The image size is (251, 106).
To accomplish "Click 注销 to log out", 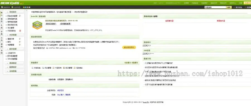I will pyautogui.click(x=240, y=3).
